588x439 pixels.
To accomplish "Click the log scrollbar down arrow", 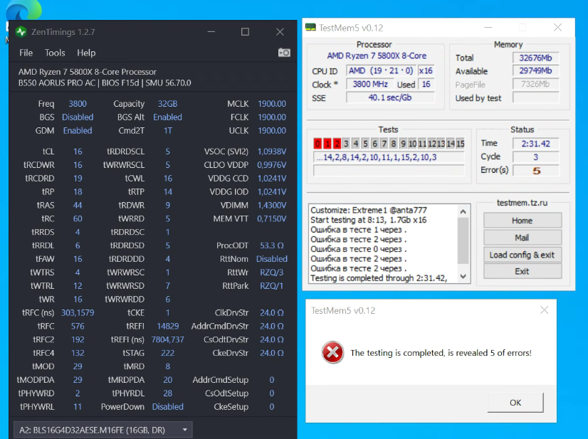I will click(463, 277).
